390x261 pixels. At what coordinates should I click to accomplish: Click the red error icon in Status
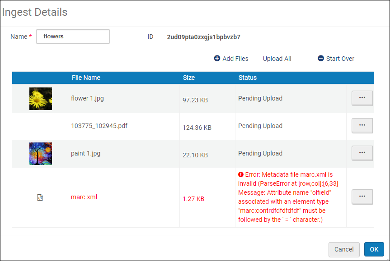point(241,174)
